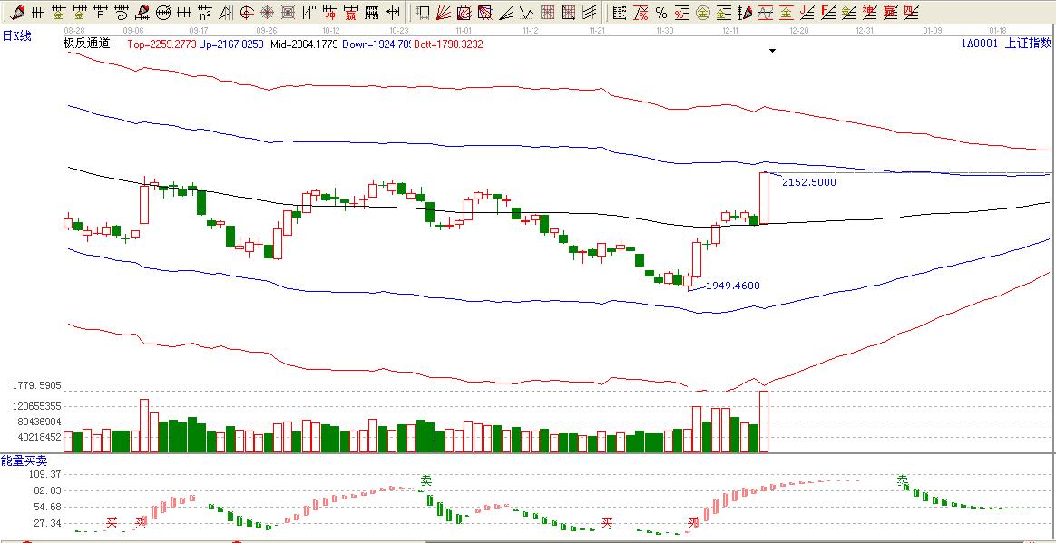Select the leftmost pencil drawing tool
Image resolution: width=1056 pixels, height=543 pixels.
16,13
